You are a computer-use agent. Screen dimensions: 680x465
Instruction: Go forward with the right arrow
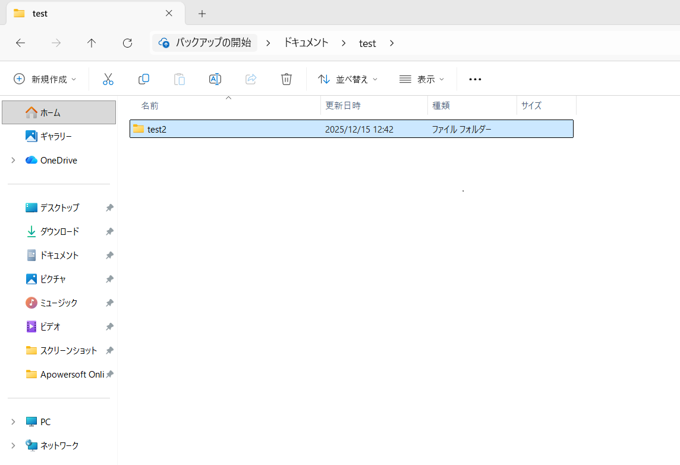pyautogui.click(x=56, y=43)
